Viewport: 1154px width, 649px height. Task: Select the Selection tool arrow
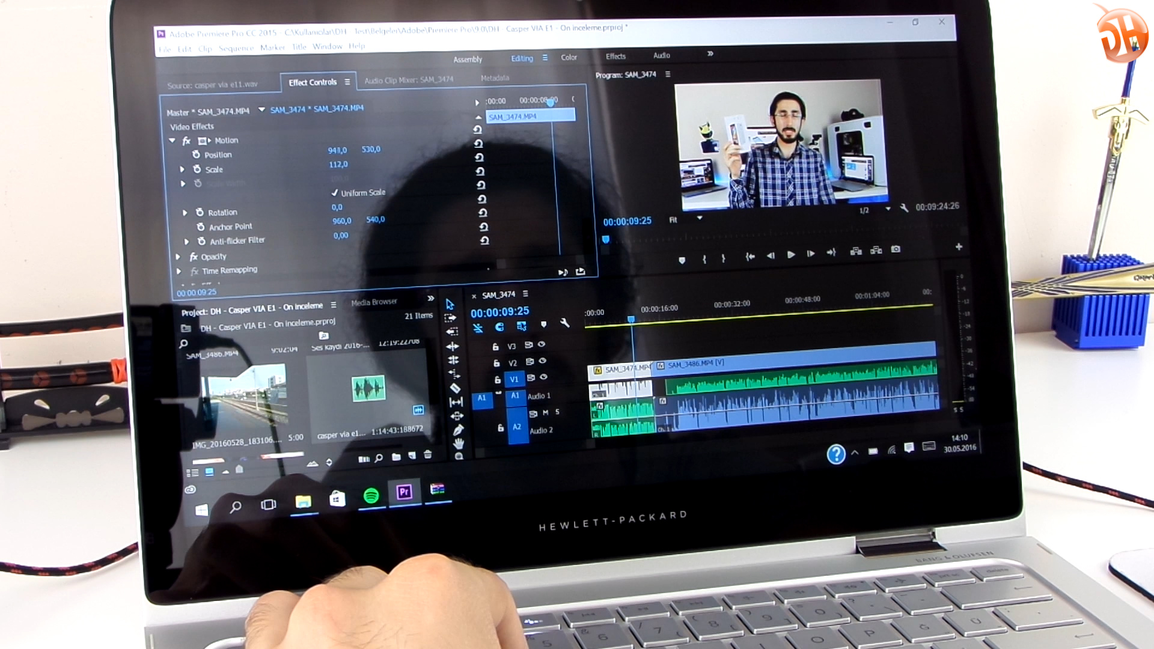(450, 304)
